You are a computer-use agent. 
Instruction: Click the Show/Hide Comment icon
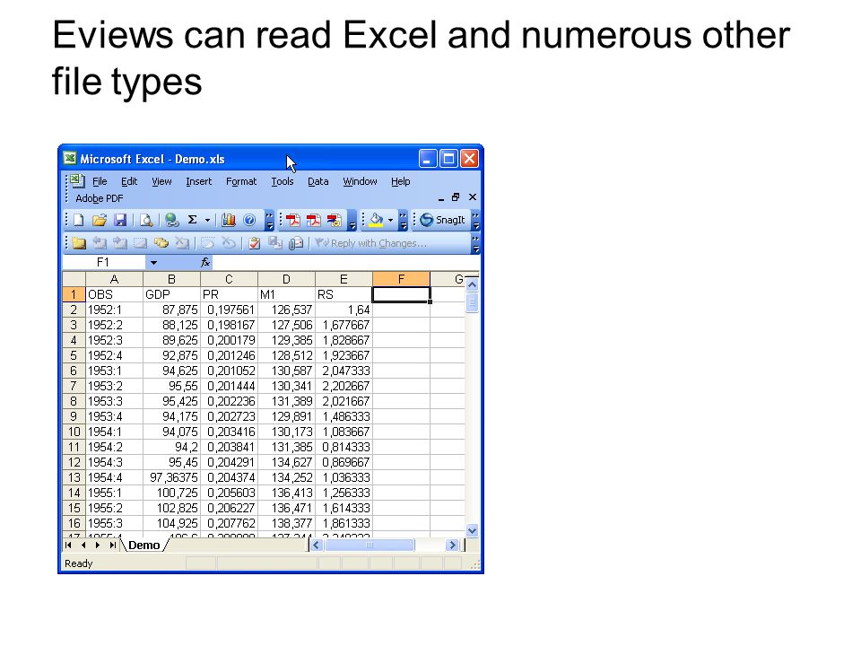[141, 243]
